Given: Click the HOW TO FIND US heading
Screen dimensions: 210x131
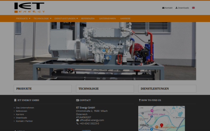Looking at the screenshot, I should pos(151,100).
